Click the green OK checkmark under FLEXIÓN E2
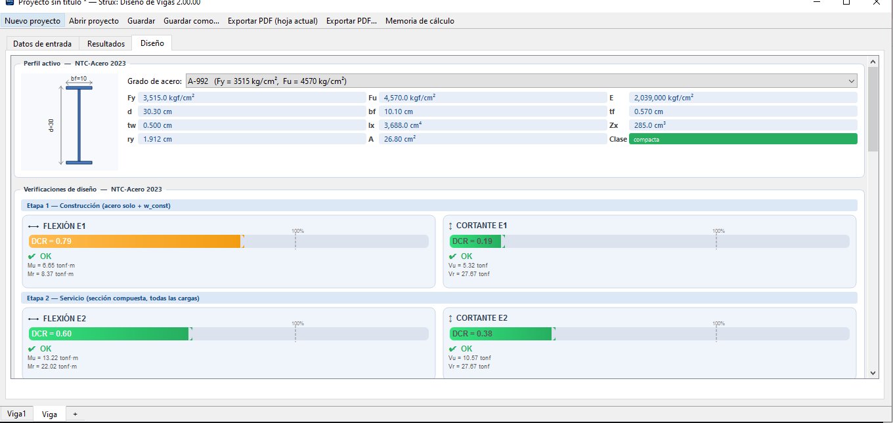893x423 pixels. pos(32,349)
